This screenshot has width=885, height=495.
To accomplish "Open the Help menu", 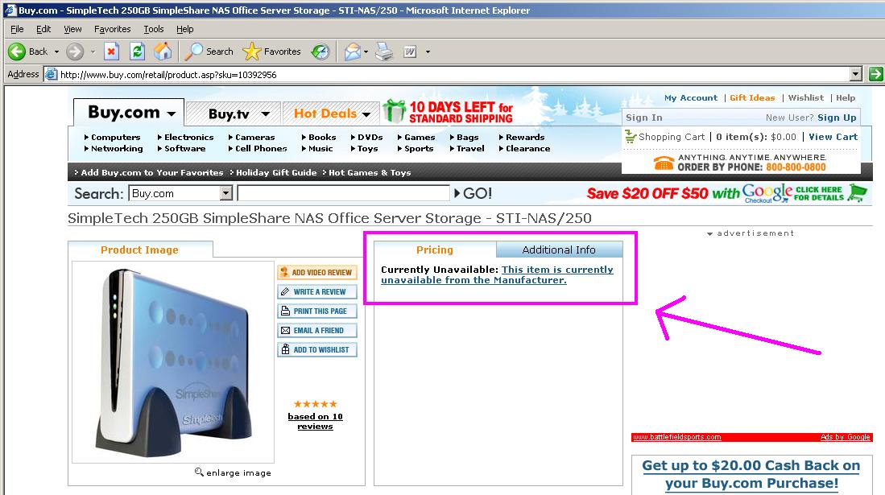I will point(184,29).
